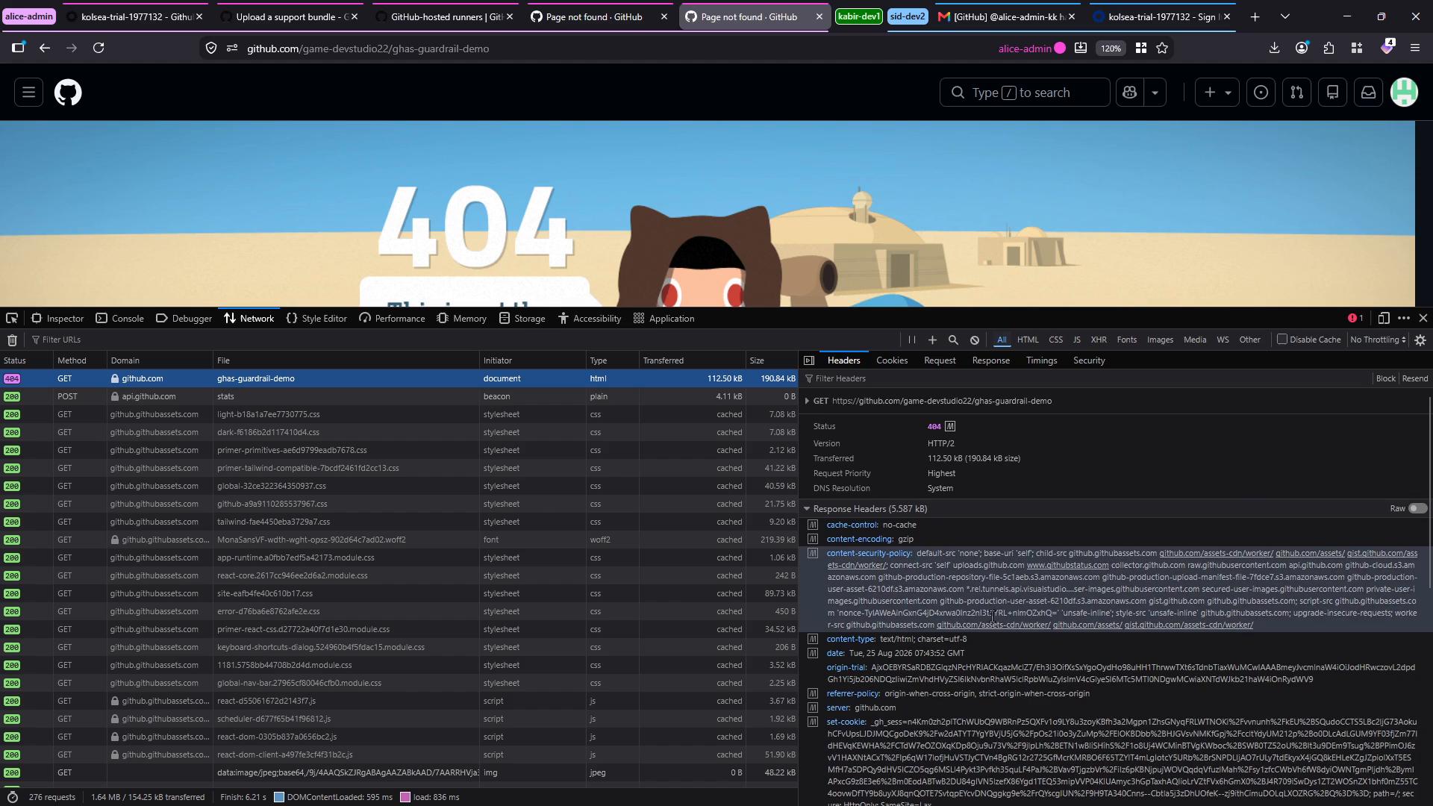Switch to the Console panel tab

click(x=119, y=319)
